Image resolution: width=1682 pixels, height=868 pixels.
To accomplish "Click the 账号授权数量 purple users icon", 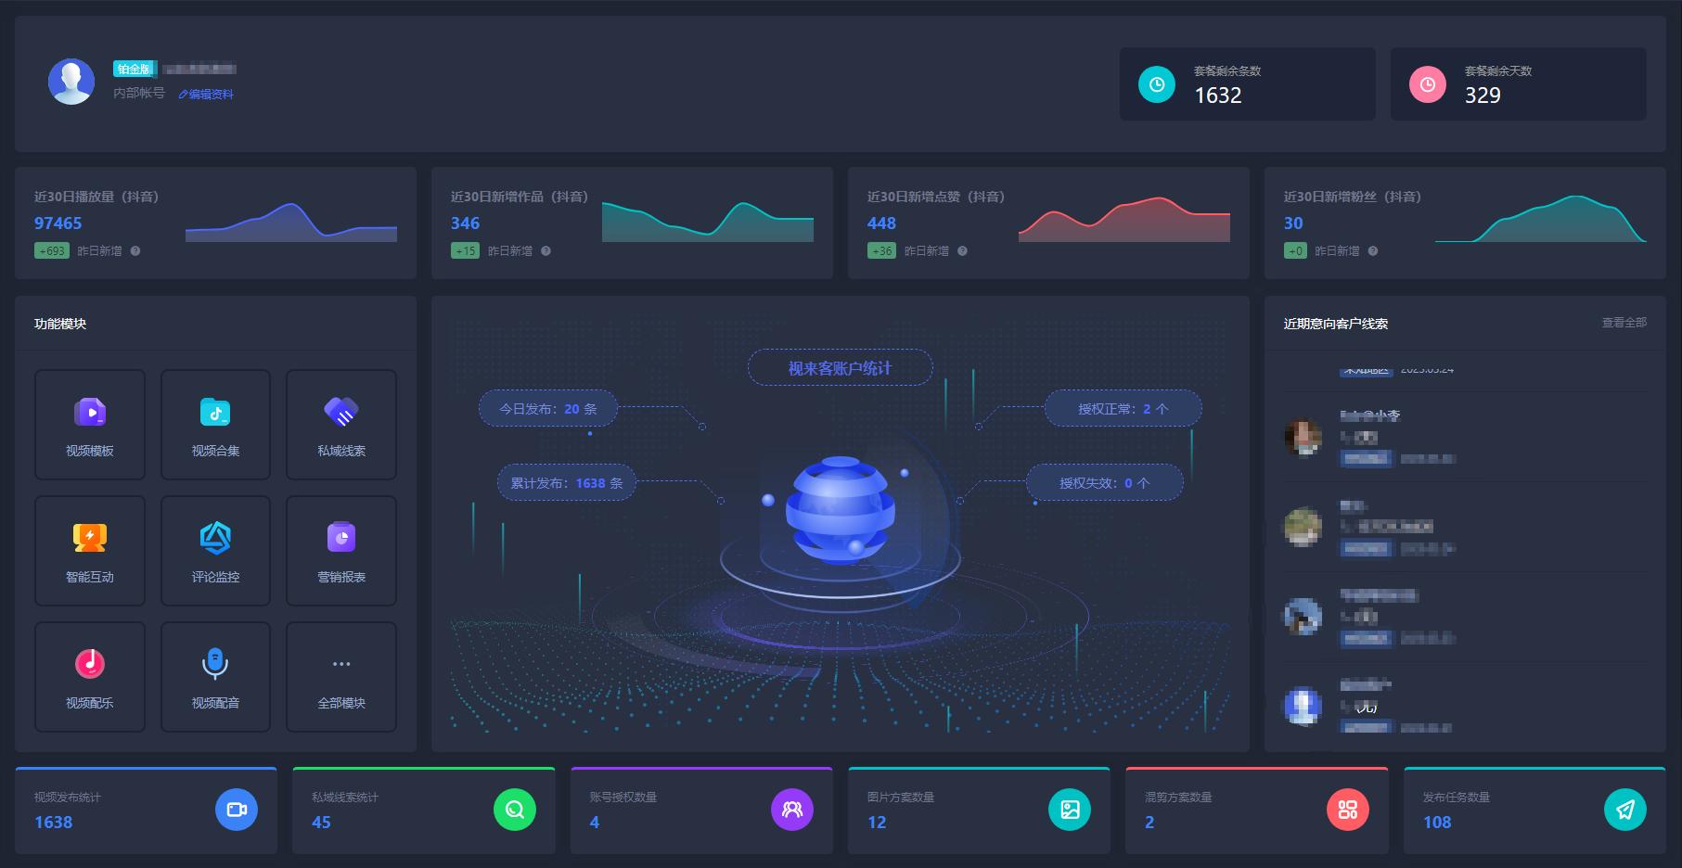I will click(791, 810).
